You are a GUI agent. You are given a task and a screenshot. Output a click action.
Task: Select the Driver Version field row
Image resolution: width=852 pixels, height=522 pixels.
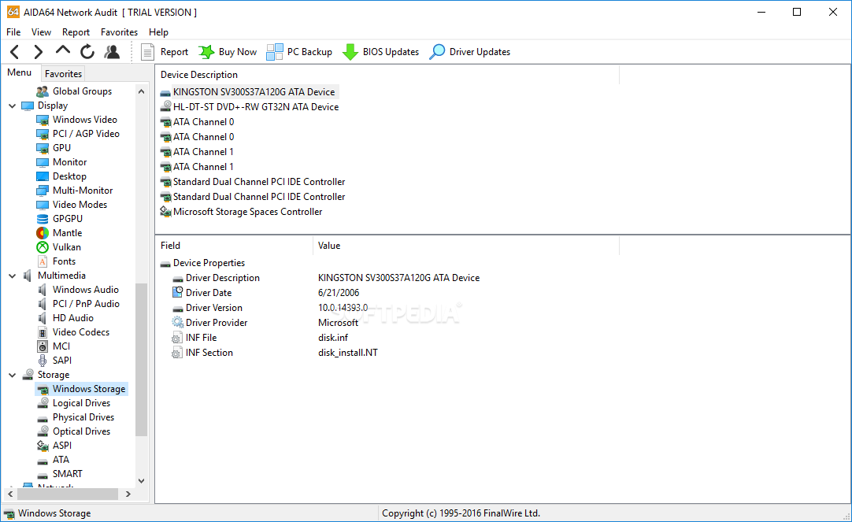tap(270, 307)
